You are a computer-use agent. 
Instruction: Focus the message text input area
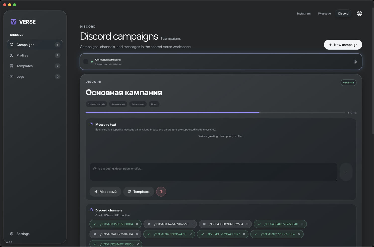tap(214, 172)
